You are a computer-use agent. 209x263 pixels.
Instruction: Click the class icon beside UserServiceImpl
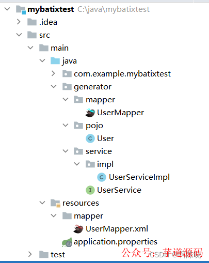(102, 177)
